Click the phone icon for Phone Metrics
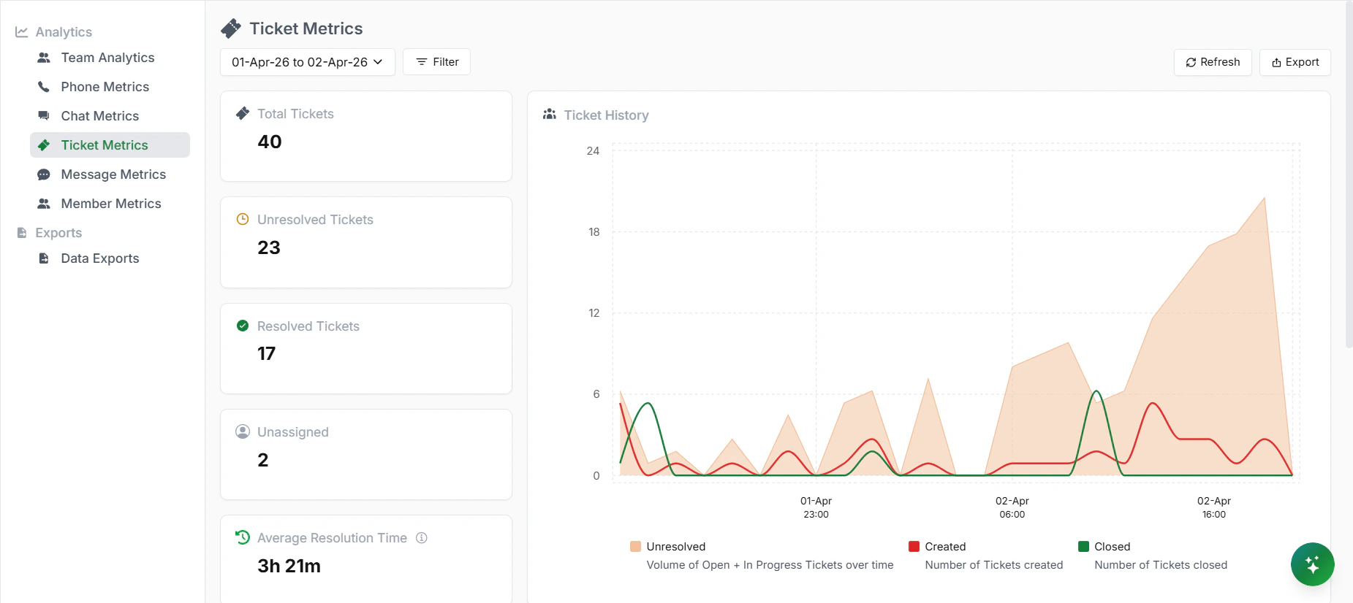 point(44,87)
